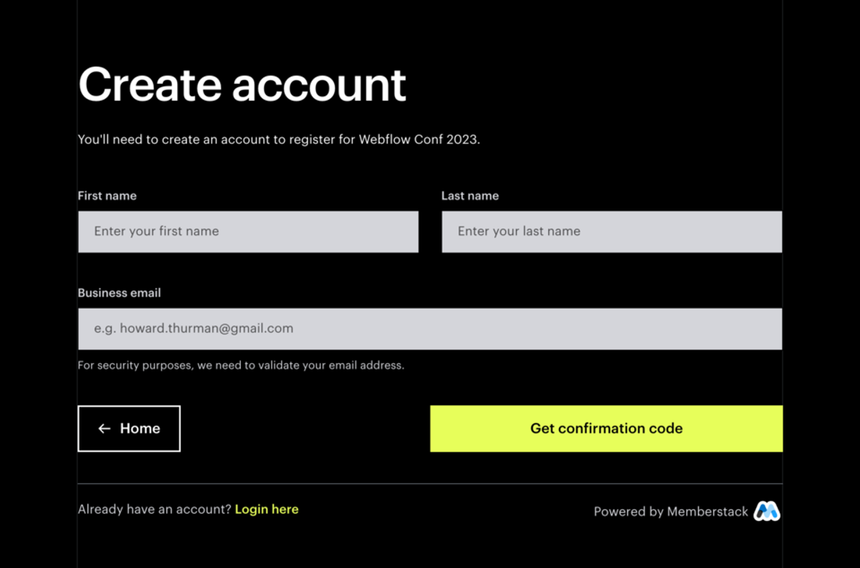Click the Powered by Memberstack text
This screenshot has height=568, width=860.
(670, 511)
